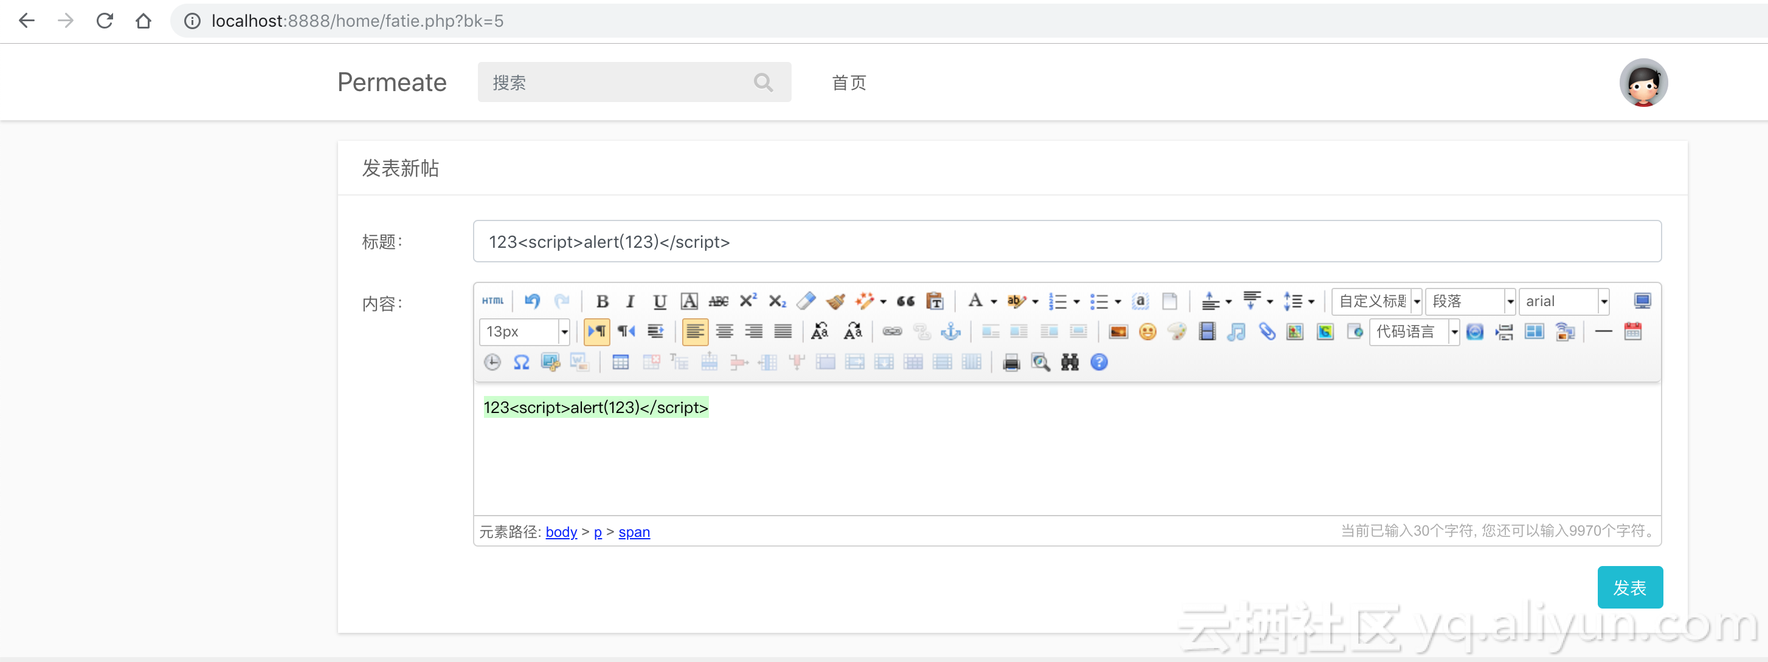Toggle subscript formatting

[x=777, y=301]
